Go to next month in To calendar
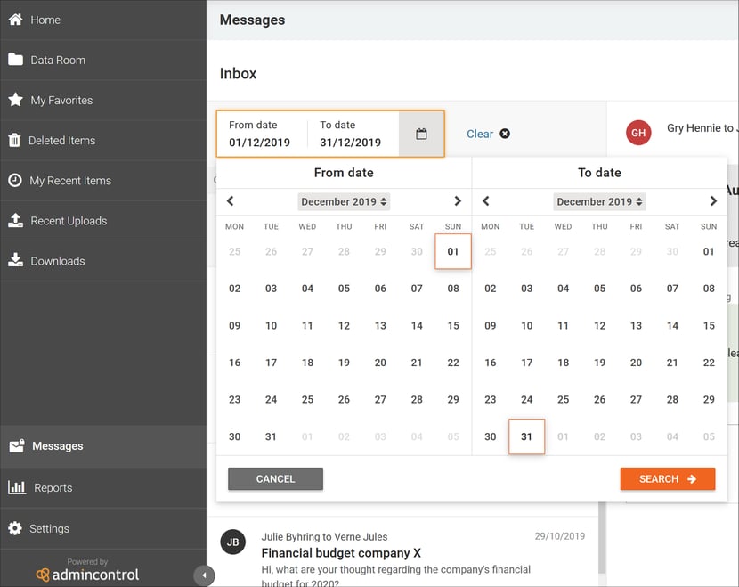This screenshot has height=587, width=739. click(x=713, y=201)
